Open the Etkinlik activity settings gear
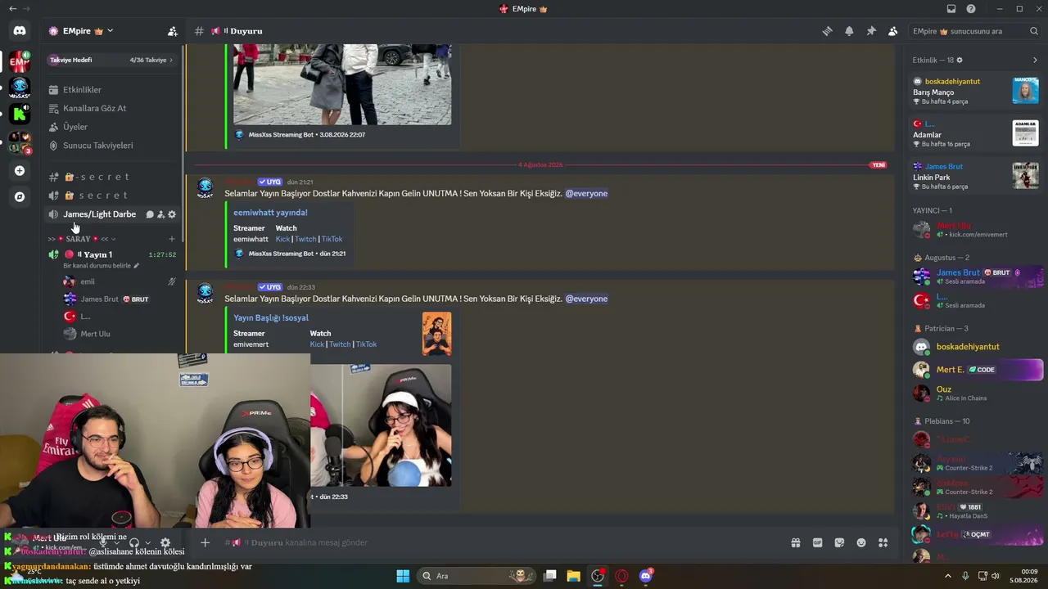The width and height of the screenshot is (1048, 589). pyautogui.click(x=960, y=60)
